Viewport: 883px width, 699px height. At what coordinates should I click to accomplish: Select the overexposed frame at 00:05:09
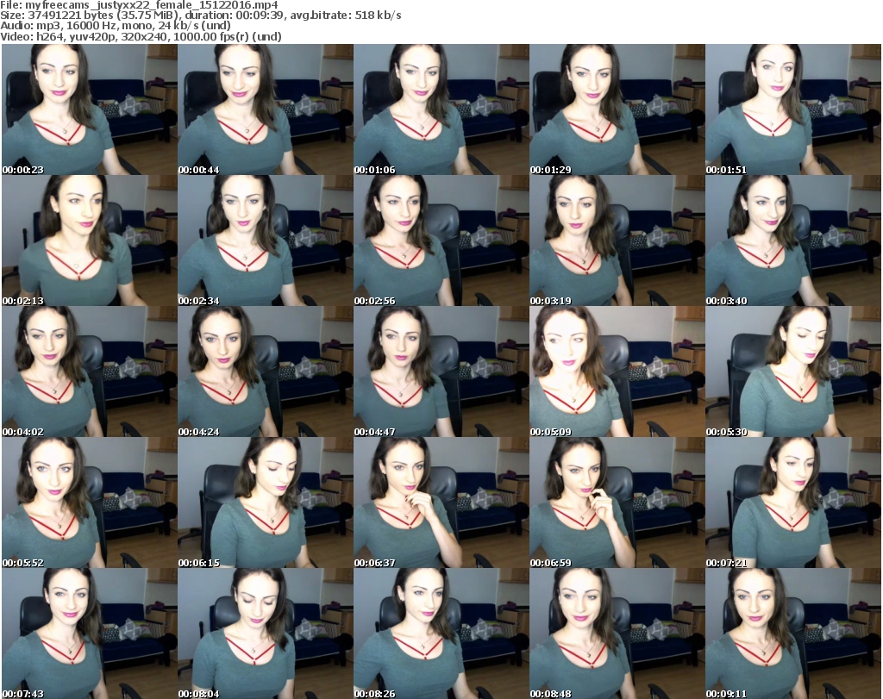point(617,371)
